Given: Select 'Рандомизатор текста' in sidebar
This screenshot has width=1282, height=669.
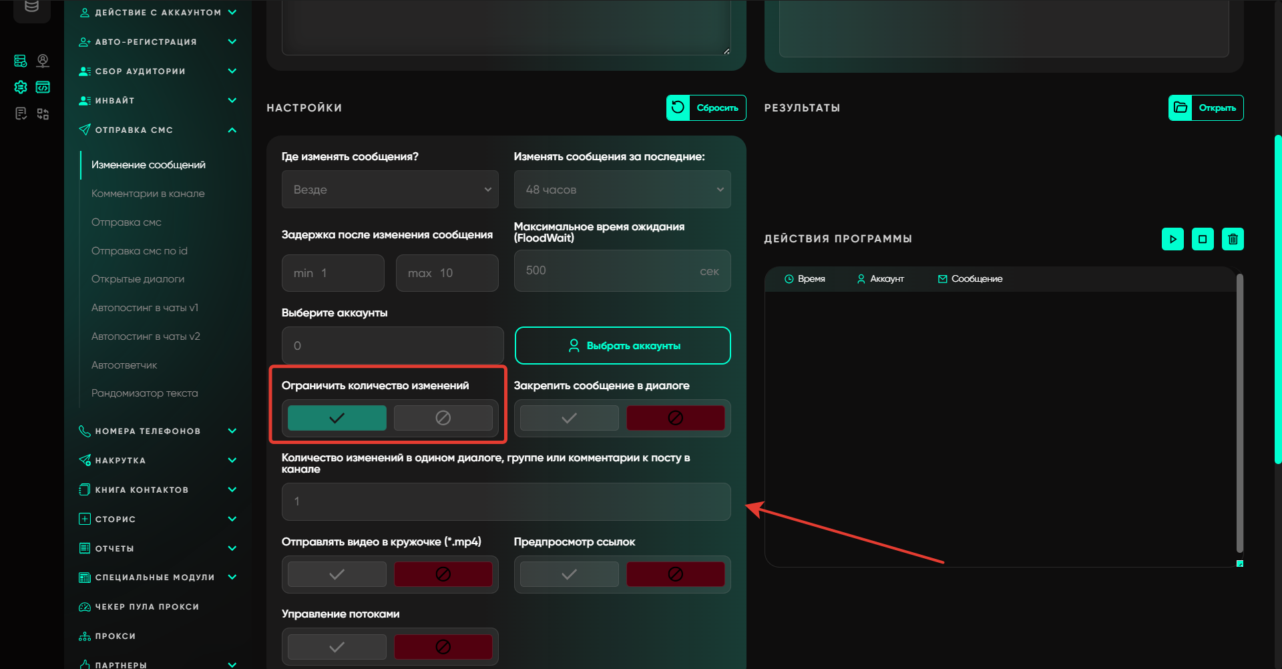Looking at the screenshot, I should tap(145, 393).
